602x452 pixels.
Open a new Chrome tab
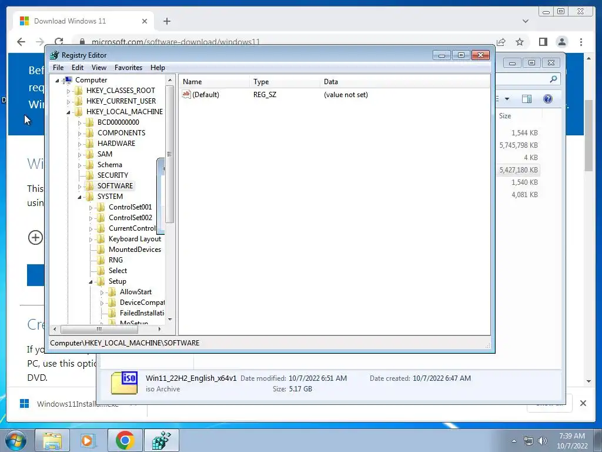click(167, 21)
